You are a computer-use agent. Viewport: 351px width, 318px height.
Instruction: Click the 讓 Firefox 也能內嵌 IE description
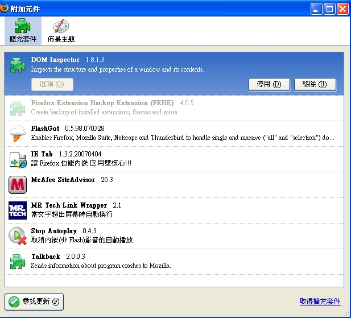coord(81,163)
